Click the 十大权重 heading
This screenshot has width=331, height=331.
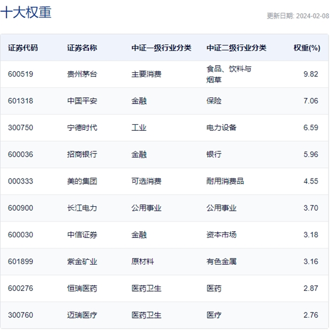(x=26, y=12)
